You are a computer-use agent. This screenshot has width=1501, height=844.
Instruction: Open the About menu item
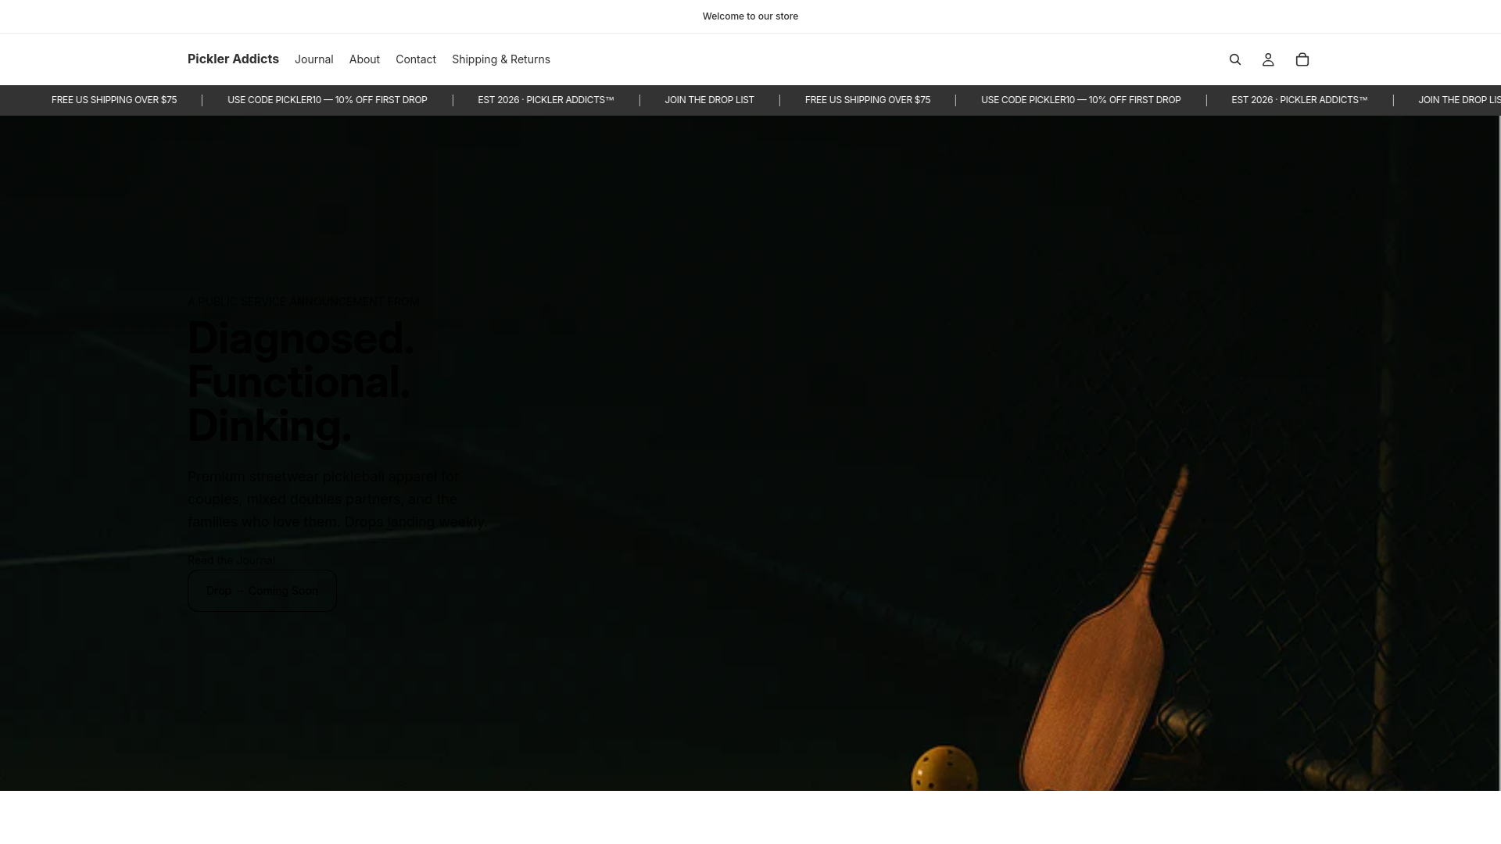coord(364,59)
